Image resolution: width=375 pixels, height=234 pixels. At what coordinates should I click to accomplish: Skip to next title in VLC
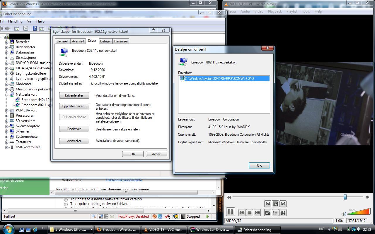pos(257,213)
